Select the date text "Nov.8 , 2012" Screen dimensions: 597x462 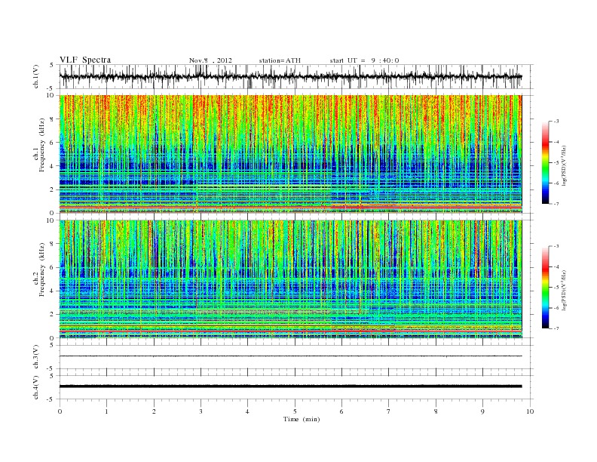coord(210,60)
